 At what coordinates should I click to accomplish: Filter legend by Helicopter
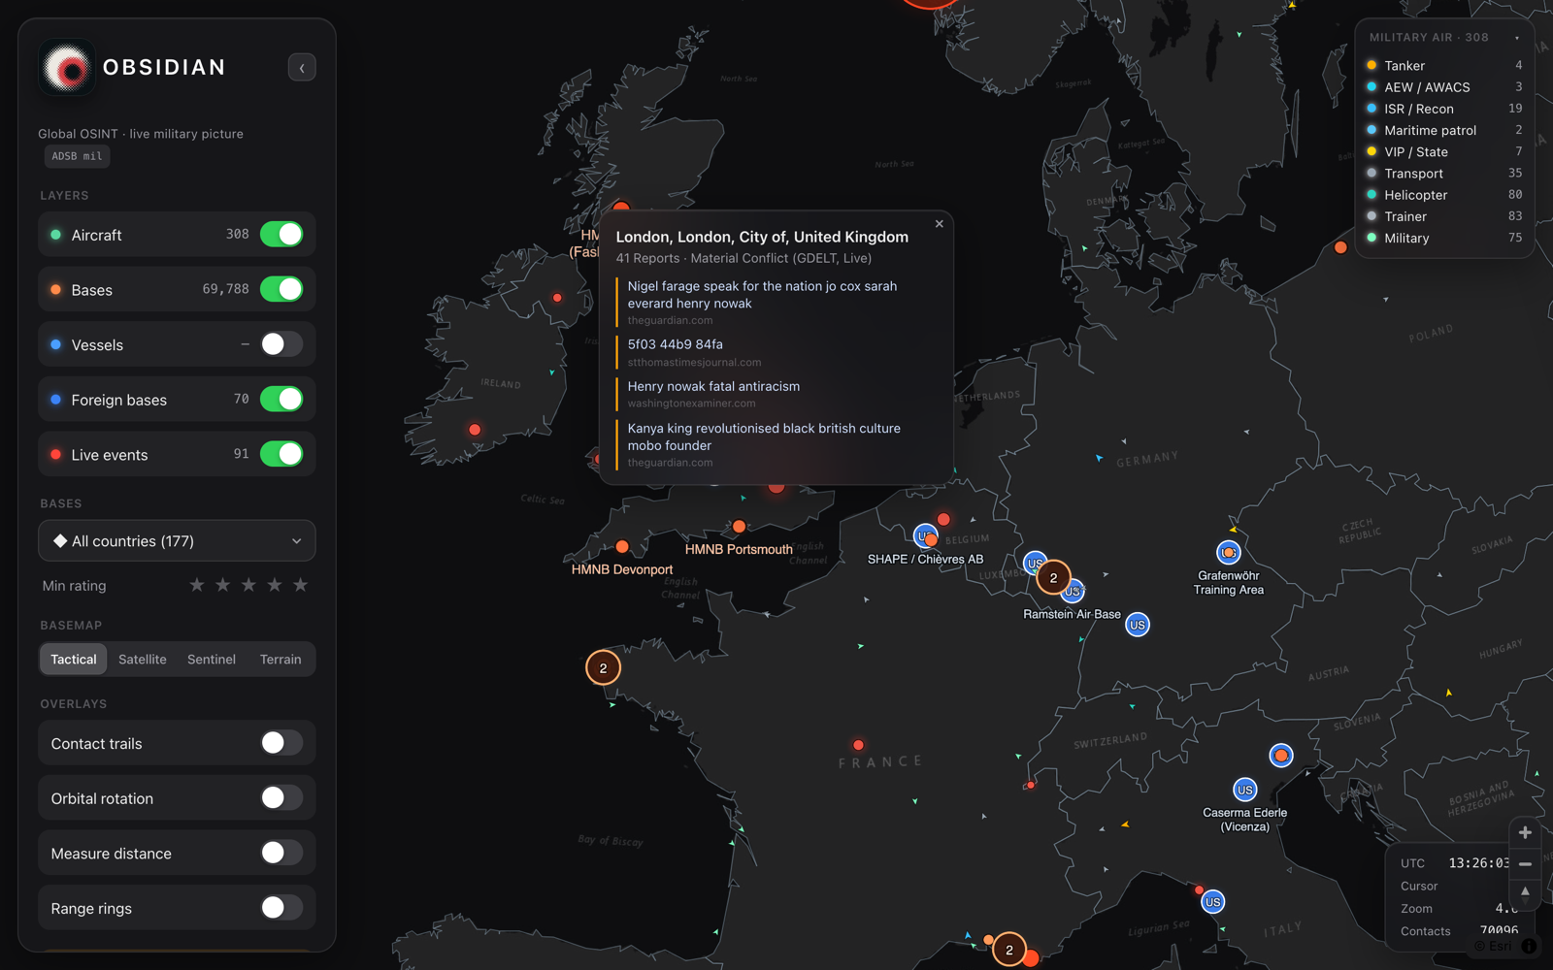coord(1443,195)
